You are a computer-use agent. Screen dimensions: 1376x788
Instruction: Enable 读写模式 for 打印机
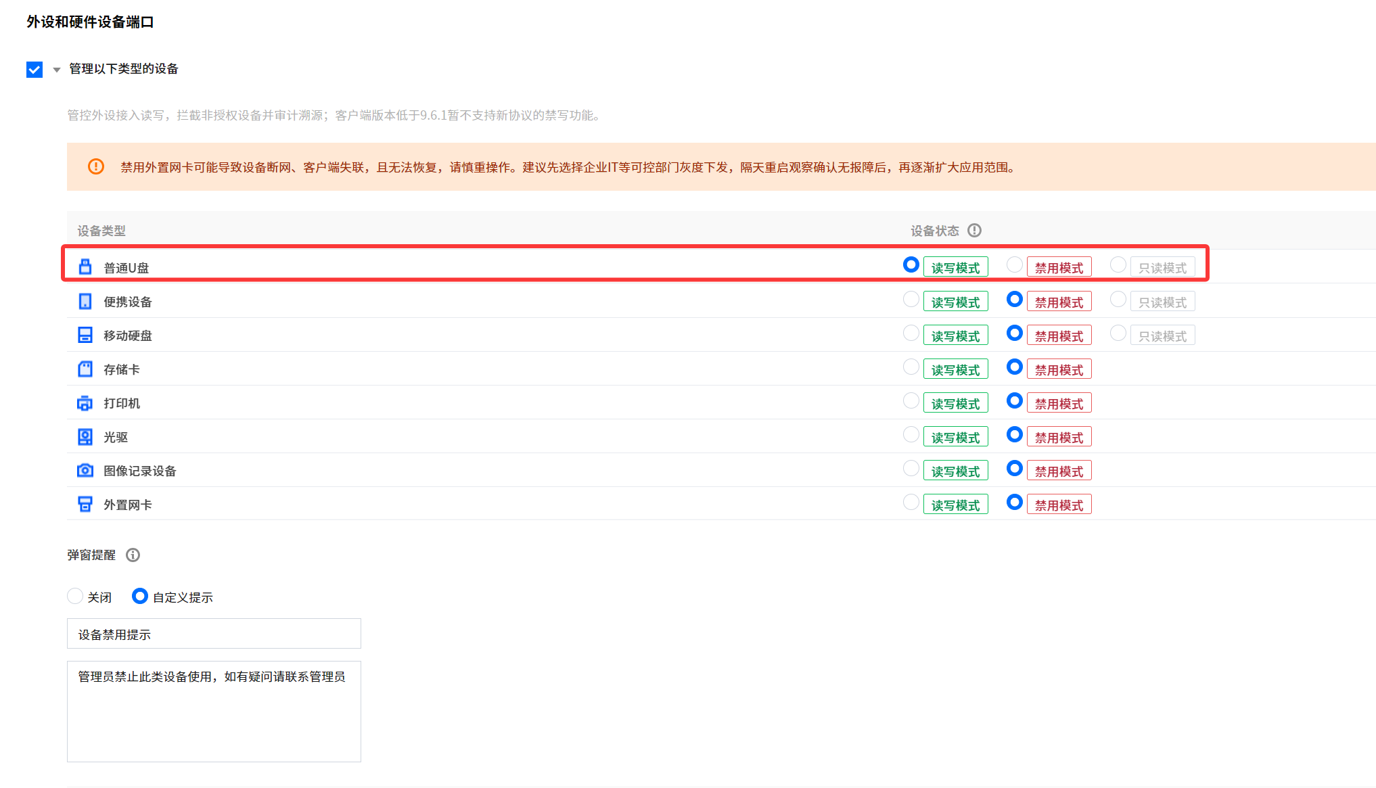pos(911,401)
